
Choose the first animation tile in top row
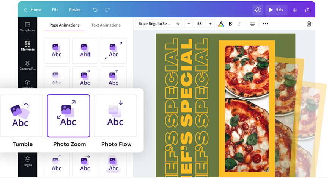coord(57,51)
